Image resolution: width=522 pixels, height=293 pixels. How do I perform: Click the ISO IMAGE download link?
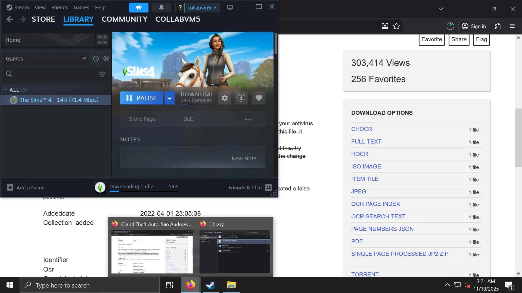point(366,167)
